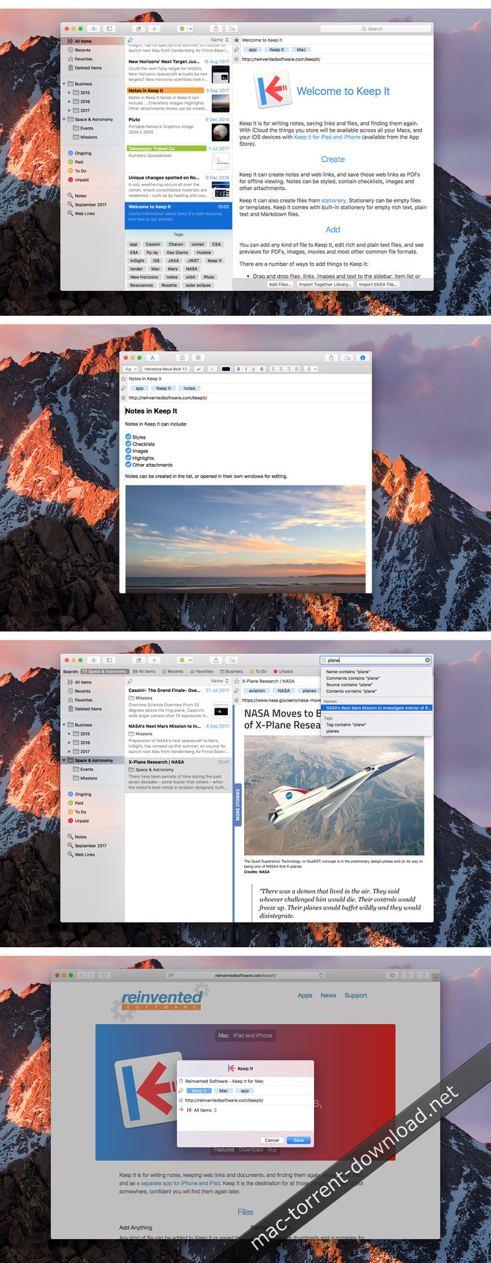The height and width of the screenshot is (1263, 491).
Task: Open the Helvetica Neue Bold 17 font picker
Action: coord(165,369)
